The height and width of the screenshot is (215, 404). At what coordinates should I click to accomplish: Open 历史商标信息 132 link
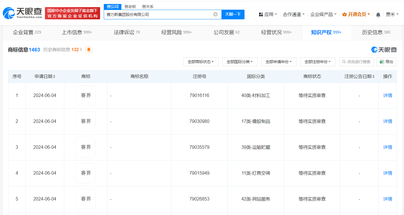tap(62, 50)
